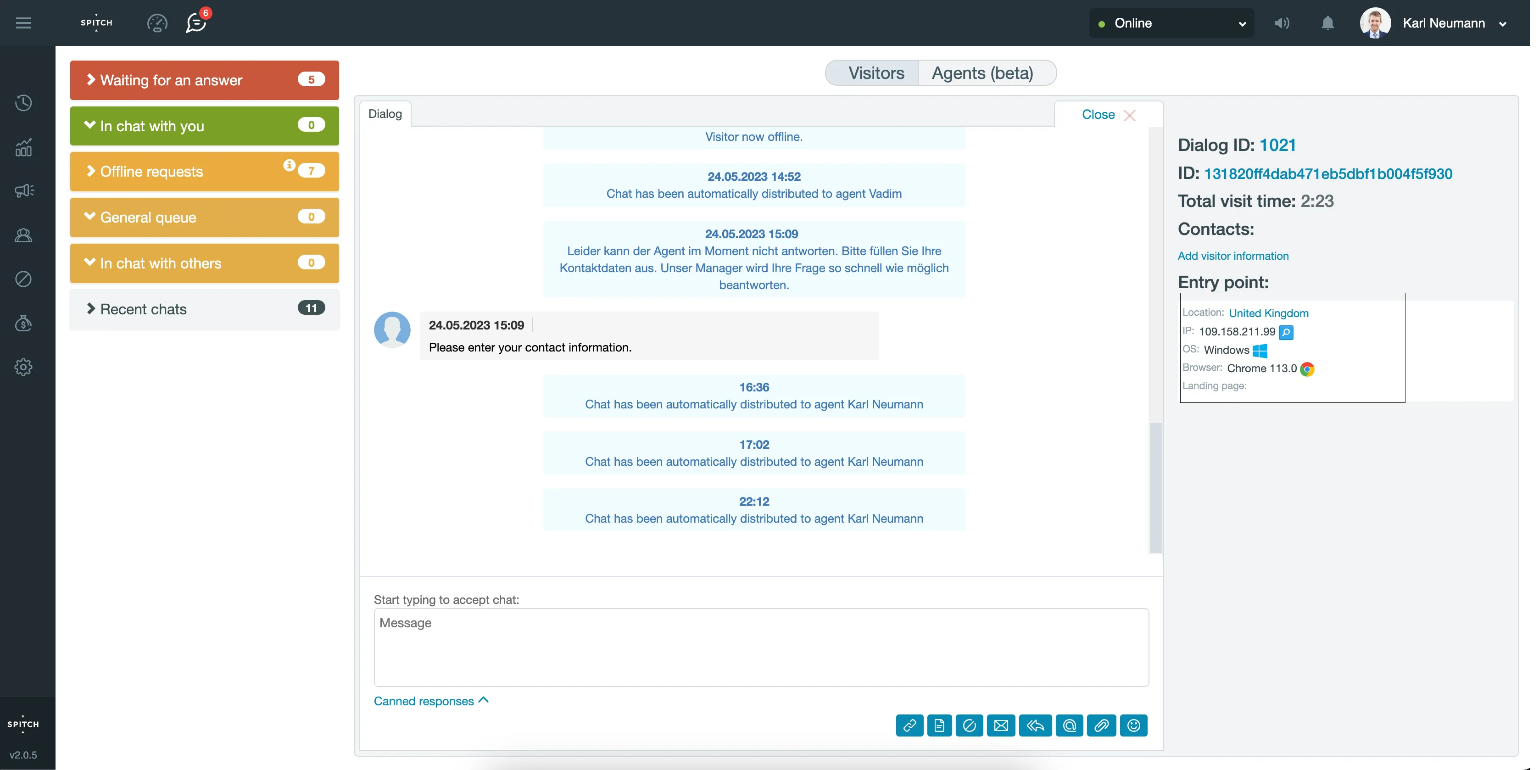The width and height of the screenshot is (1539, 770).
Task: Open the notifications bell
Action: coord(1327,22)
